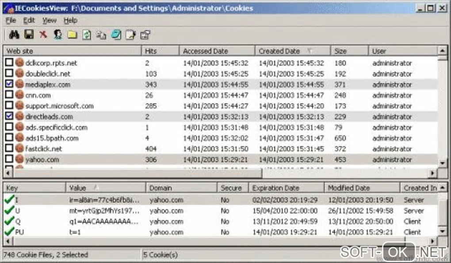Click lower pane scroll down arrow
451x263 pixels.
[x=443, y=230]
